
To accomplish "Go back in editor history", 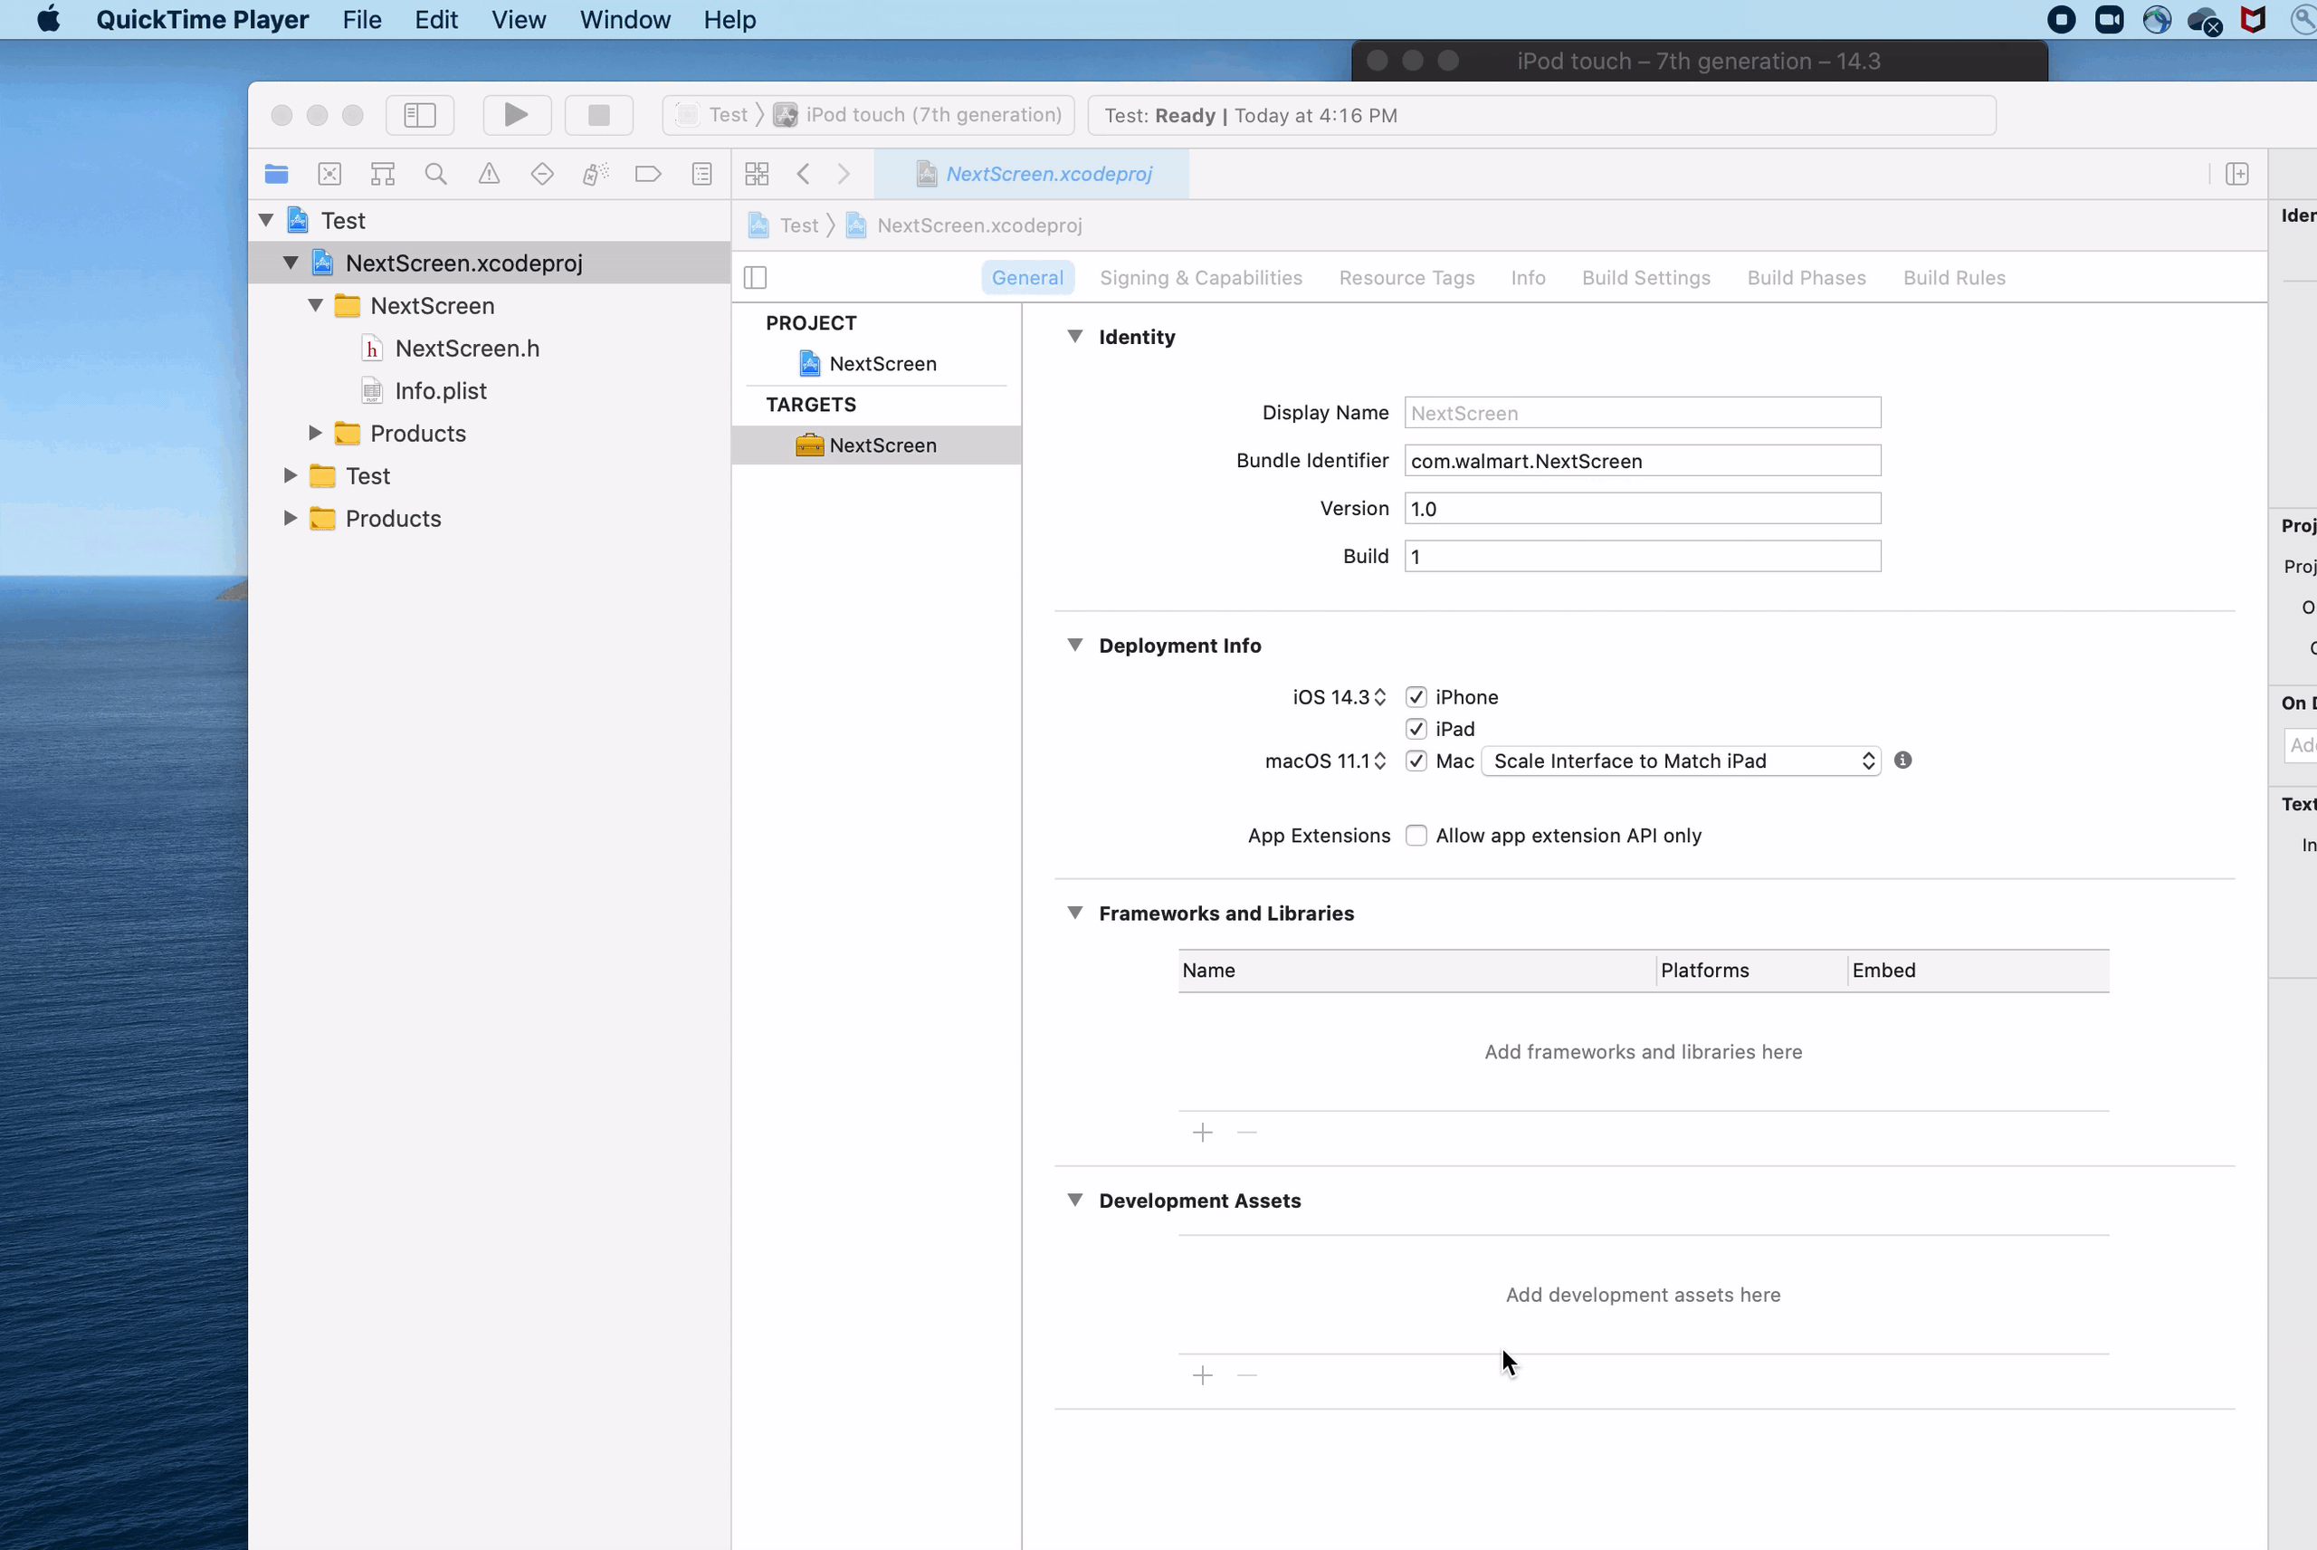I will [x=804, y=174].
